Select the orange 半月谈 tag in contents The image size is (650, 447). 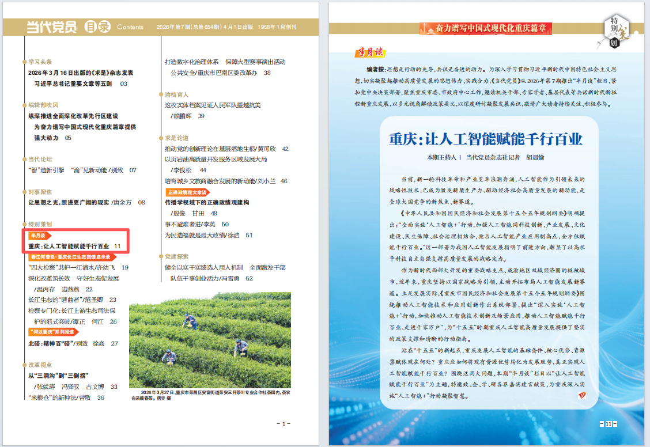click(40, 236)
